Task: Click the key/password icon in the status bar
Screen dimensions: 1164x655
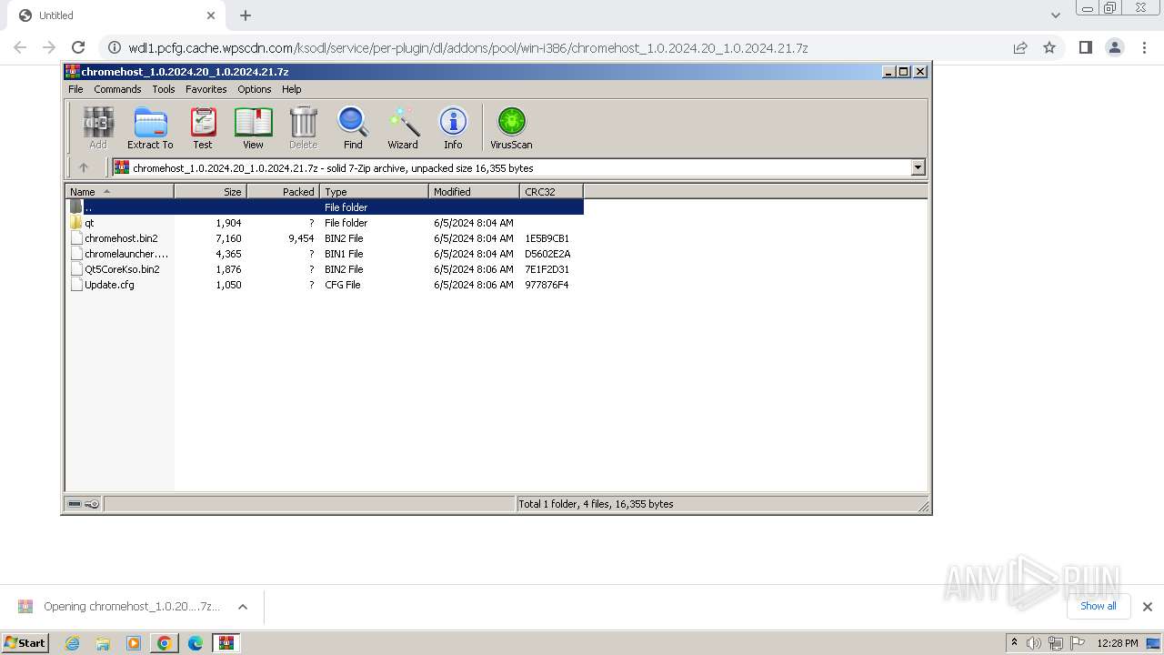Action: pyautogui.click(x=92, y=504)
